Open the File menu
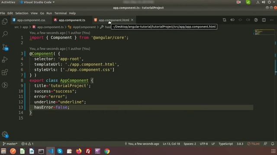277x155 pixels. coord(3,13)
